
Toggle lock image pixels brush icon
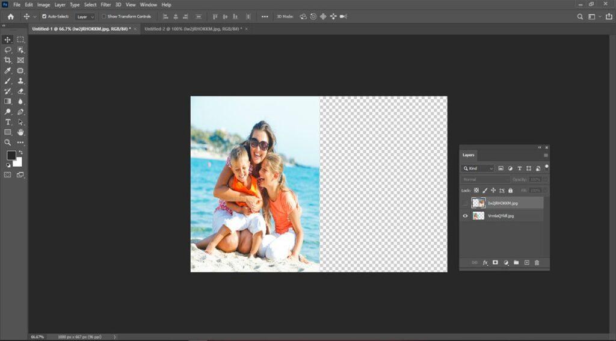485,190
